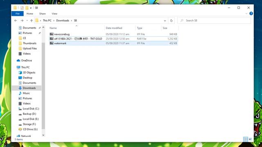
Task: Open 3D Objects in navigation pane
Action: click(29, 73)
